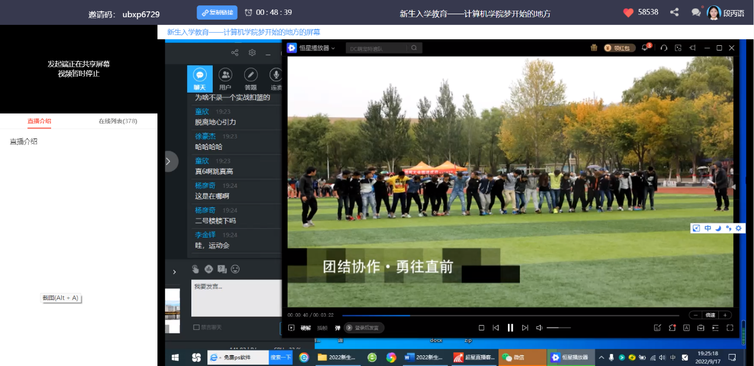Click the raise hand icon in chat
754x366 pixels.
click(195, 269)
